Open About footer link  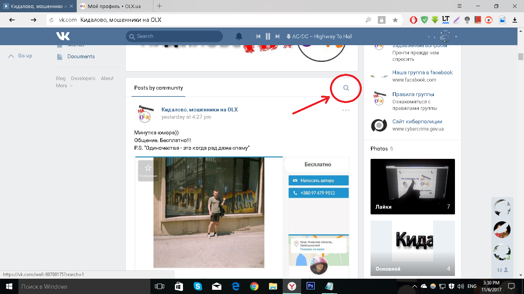107,78
